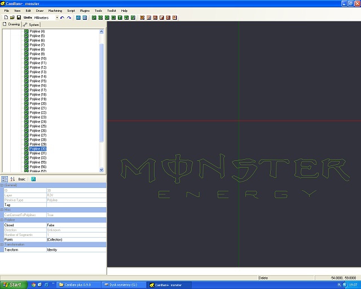The image size is (361, 289).
Task: Click the third machining operation icon
Action: click(155, 17)
